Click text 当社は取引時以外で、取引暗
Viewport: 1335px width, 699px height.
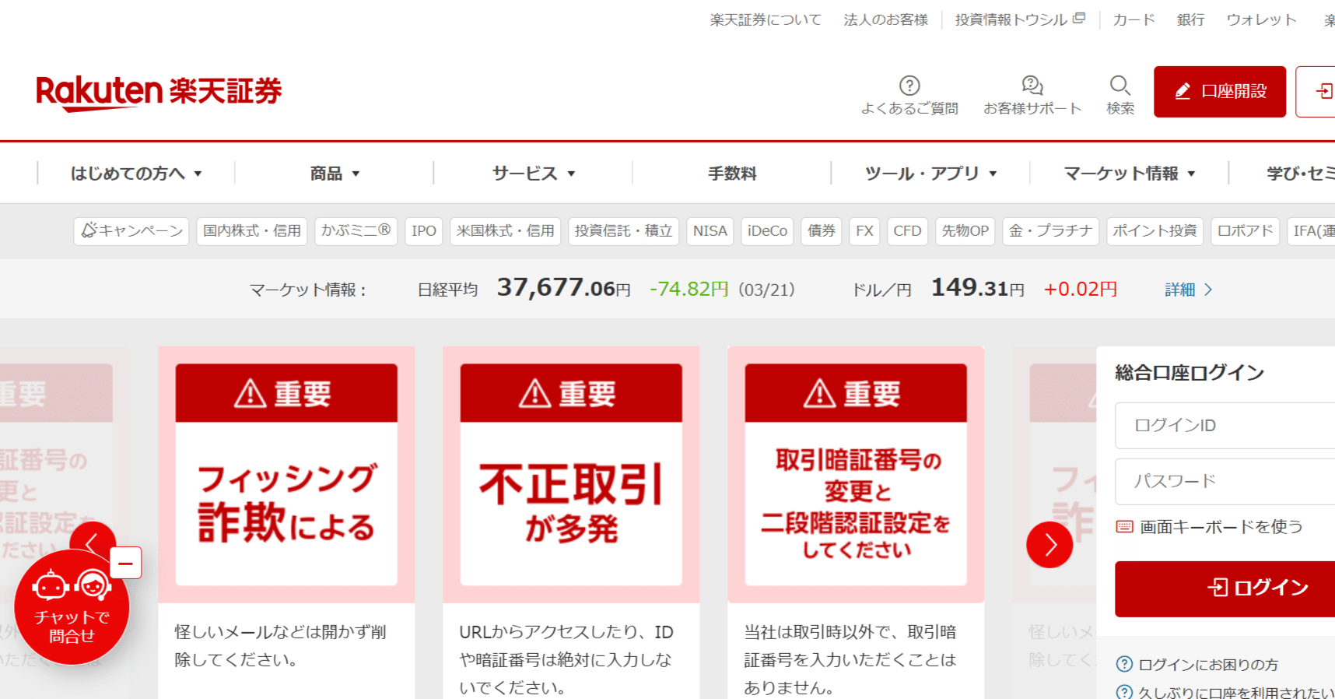pyautogui.click(x=850, y=632)
